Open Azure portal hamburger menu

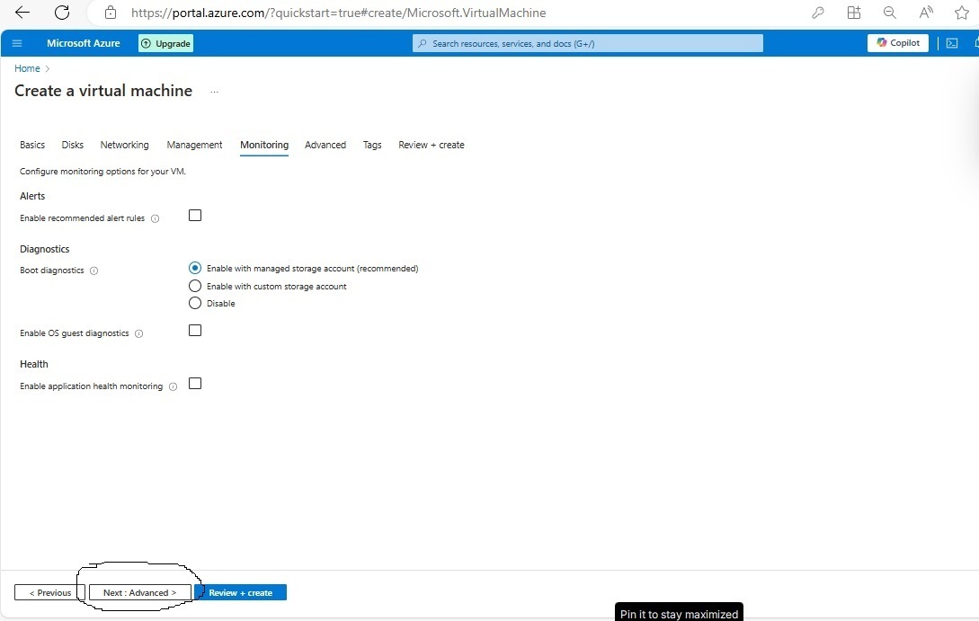pos(17,43)
